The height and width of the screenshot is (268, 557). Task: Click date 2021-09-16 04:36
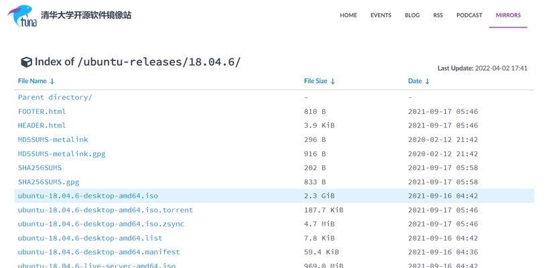click(443, 252)
